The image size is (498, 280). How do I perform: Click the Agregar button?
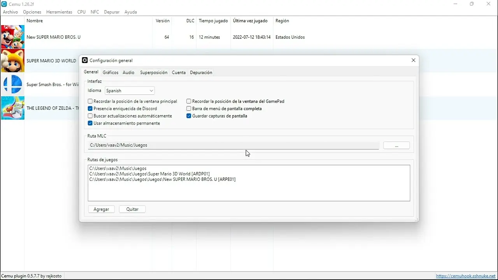click(x=101, y=209)
